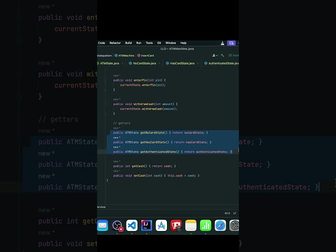Open the Git menu
The image size is (336, 252).
click(x=159, y=43)
